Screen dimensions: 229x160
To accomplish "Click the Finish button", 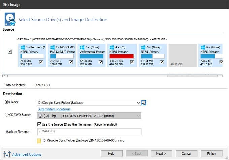I will point(211,153).
